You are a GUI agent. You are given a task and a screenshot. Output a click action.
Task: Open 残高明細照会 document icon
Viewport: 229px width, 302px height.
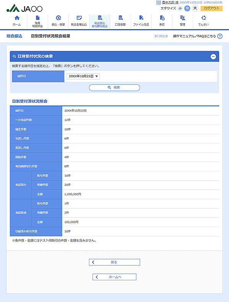[38, 18]
